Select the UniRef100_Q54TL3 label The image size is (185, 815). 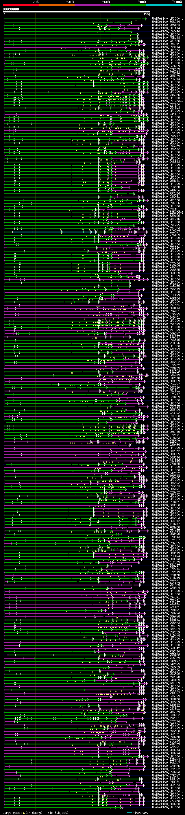[x=166, y=108]
